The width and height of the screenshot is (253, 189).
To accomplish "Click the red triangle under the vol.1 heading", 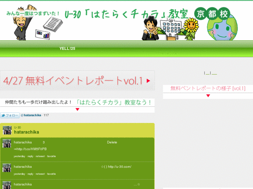I will [x=208, y=96].
